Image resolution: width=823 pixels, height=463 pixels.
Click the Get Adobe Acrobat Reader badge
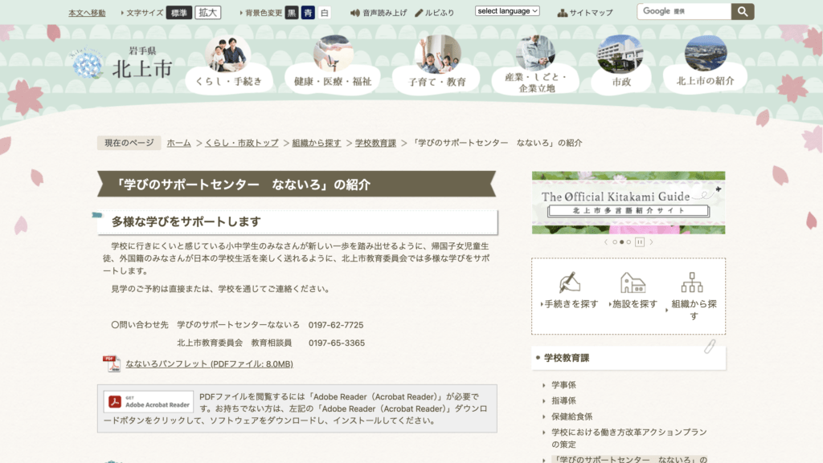click(x=148, y=400)
